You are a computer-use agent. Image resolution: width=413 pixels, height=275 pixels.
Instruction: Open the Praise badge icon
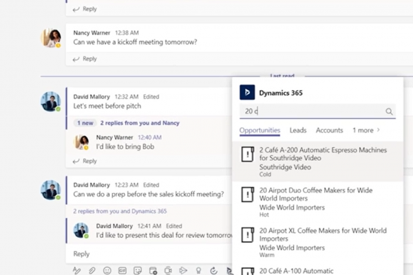199,270
